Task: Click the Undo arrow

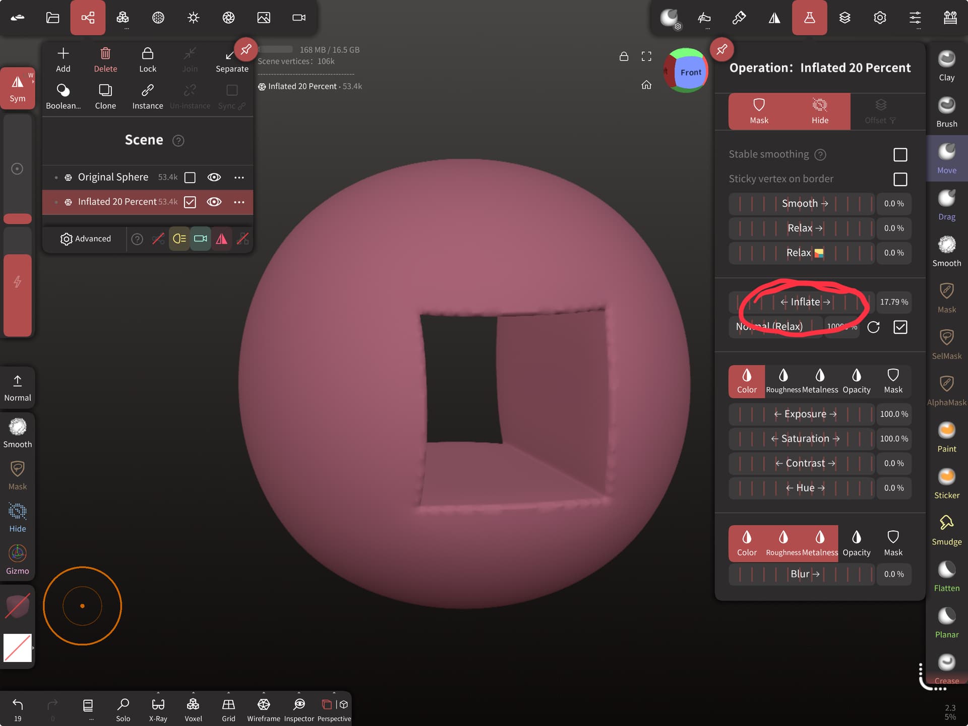Action: pos(18,709)
